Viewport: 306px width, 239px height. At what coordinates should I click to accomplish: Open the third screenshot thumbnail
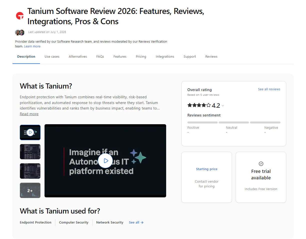tap(30, 171)
